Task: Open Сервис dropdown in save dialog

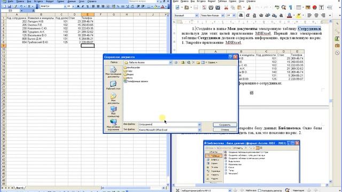Action: (x=213, y=62)
